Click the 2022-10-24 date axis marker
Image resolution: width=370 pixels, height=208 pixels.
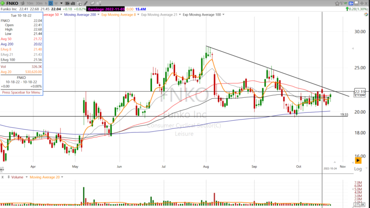click(330, 168)
